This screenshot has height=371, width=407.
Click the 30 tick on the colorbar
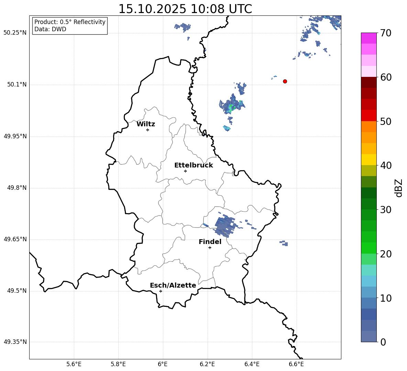pyautogui.click(x=386, y=210)
